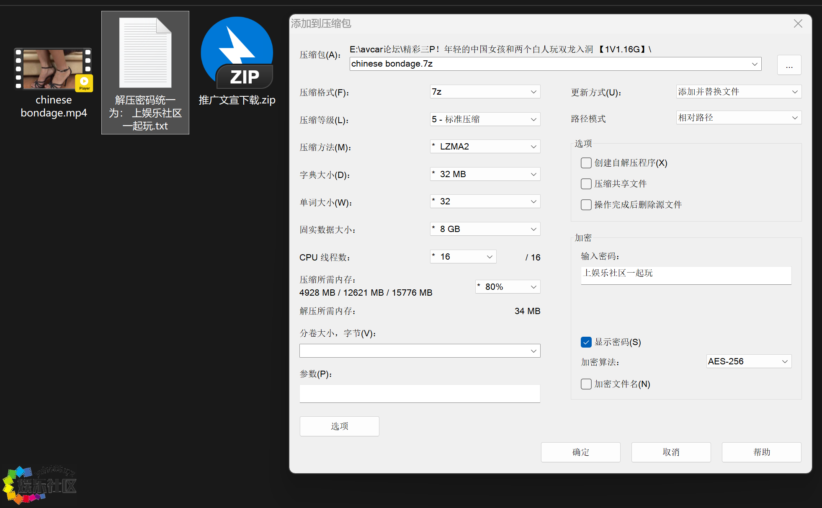The width and height of the screenshot is (822, 508).
Task: Click the 选项 button
Action: point(340,426)
